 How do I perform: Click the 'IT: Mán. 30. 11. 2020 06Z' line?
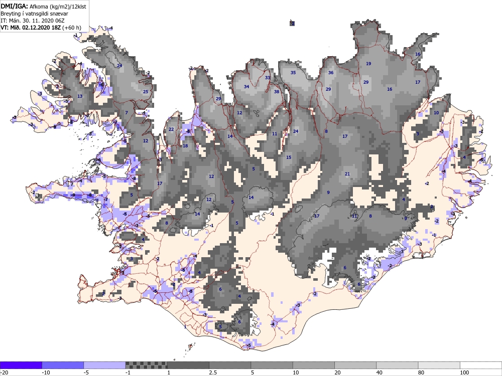(x=33, y=21)
